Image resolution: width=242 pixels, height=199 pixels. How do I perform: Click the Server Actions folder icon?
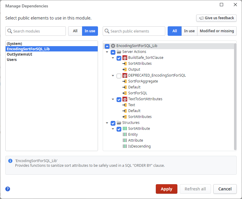click(119, 52)
